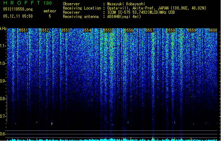Viewport: 221px width, 141px height.
Task: Click the 0555 time marker
Action: 108,30
